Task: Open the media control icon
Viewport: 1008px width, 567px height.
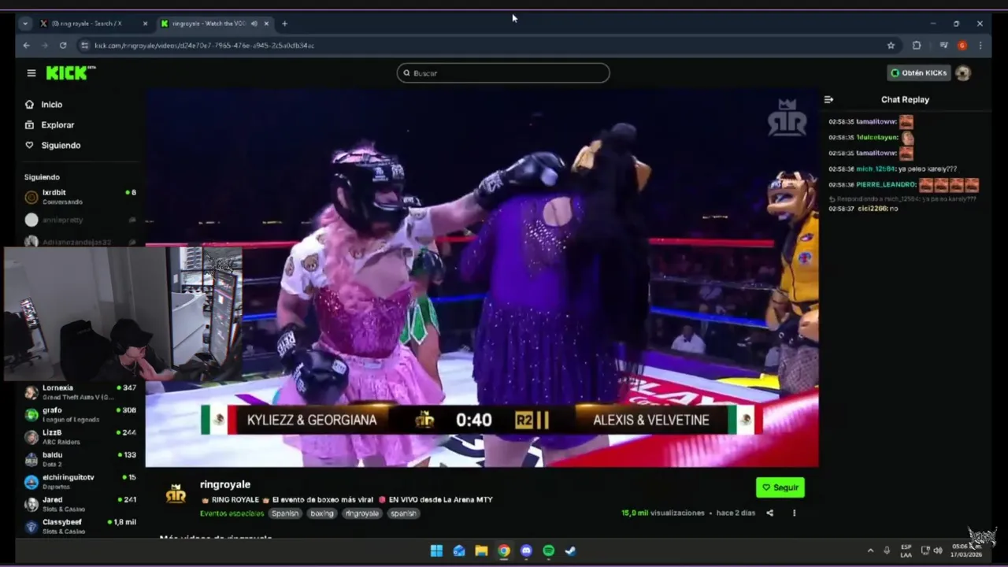Action: [x=943, y=46]
